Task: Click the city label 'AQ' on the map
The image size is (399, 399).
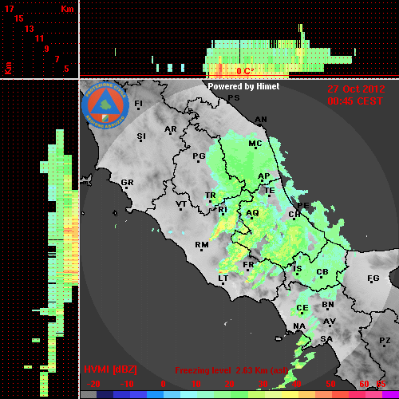Action: [252, 213]
